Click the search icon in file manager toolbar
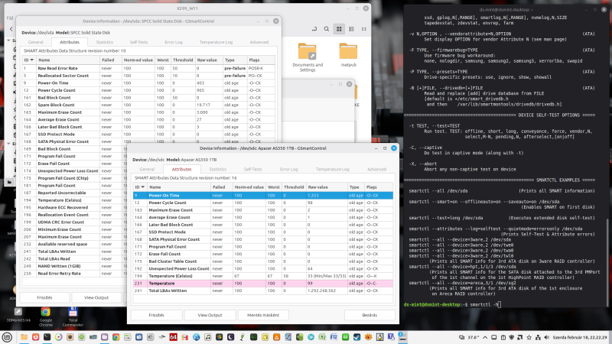Viewport: 612px width, 344px height. (x=327, y=29)
